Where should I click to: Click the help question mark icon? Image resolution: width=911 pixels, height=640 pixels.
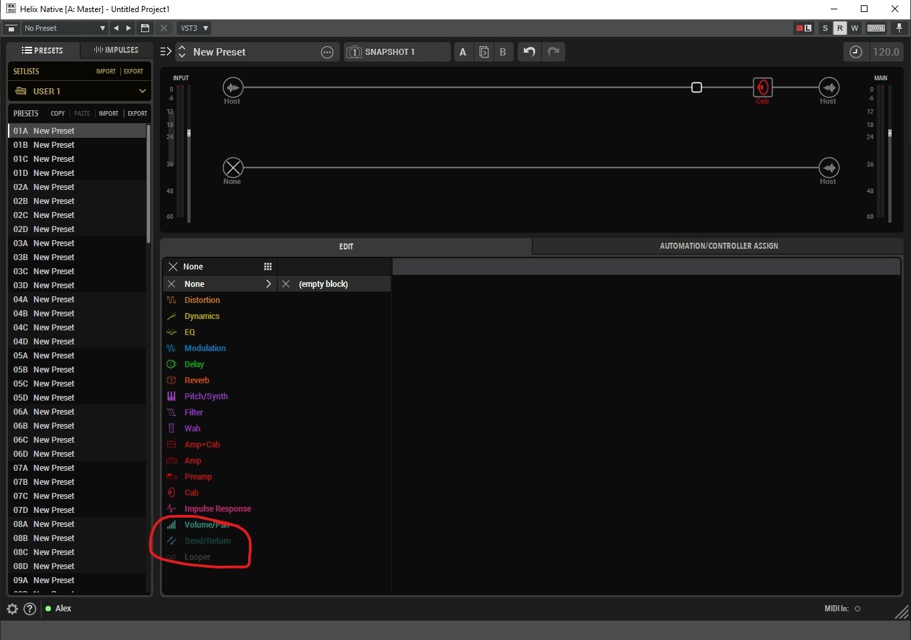point(29,609)
